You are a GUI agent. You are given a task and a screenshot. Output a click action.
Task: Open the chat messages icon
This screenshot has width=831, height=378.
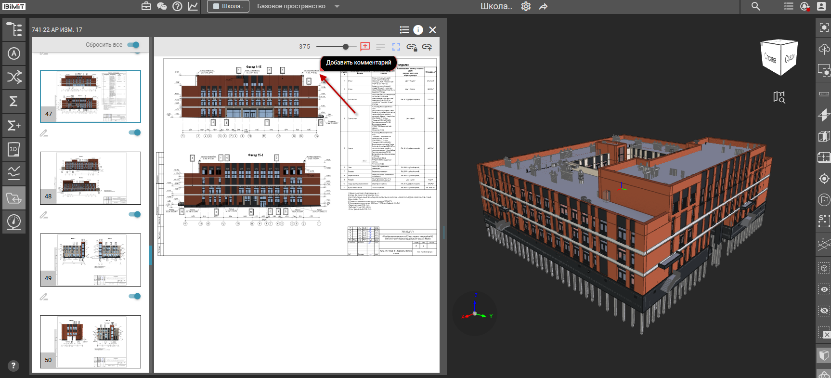[162, 6]
